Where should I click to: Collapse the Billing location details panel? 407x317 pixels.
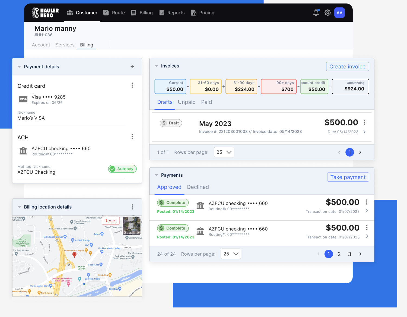click(19, 207)
